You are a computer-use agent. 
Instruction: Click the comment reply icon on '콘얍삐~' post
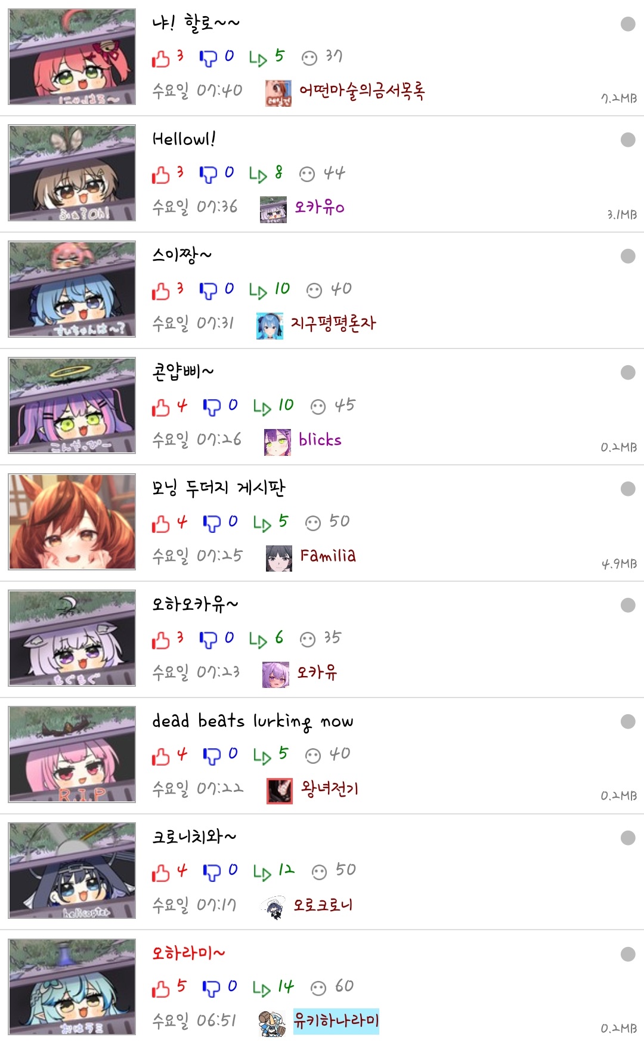pyautogui.click(x=262, y=407)
